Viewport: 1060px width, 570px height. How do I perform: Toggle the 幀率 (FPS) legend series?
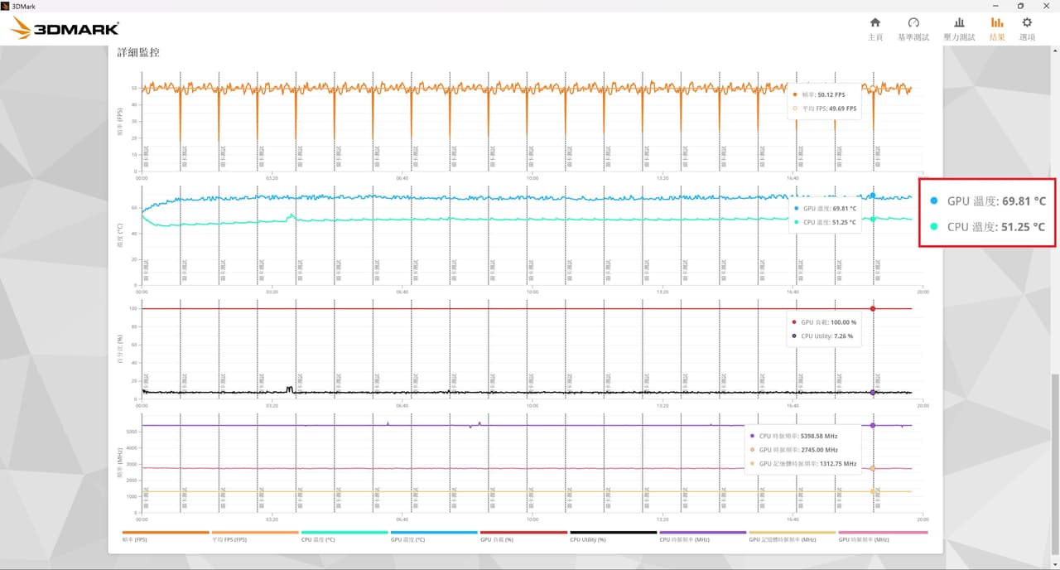coord(165,535)
